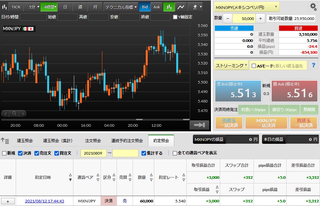320x206 pixels.
Task: Open the drawing pencil tool dropdown
Action: (x=197, y=7)
